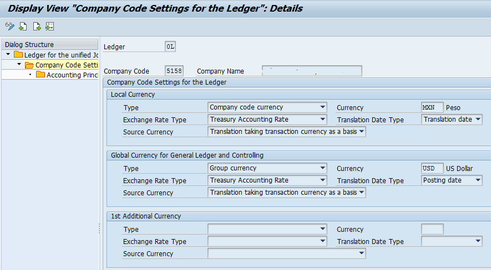Click the Next Entry toolbar icon
Viewport: 491px width, 270px height.
(x=37, y=26)
